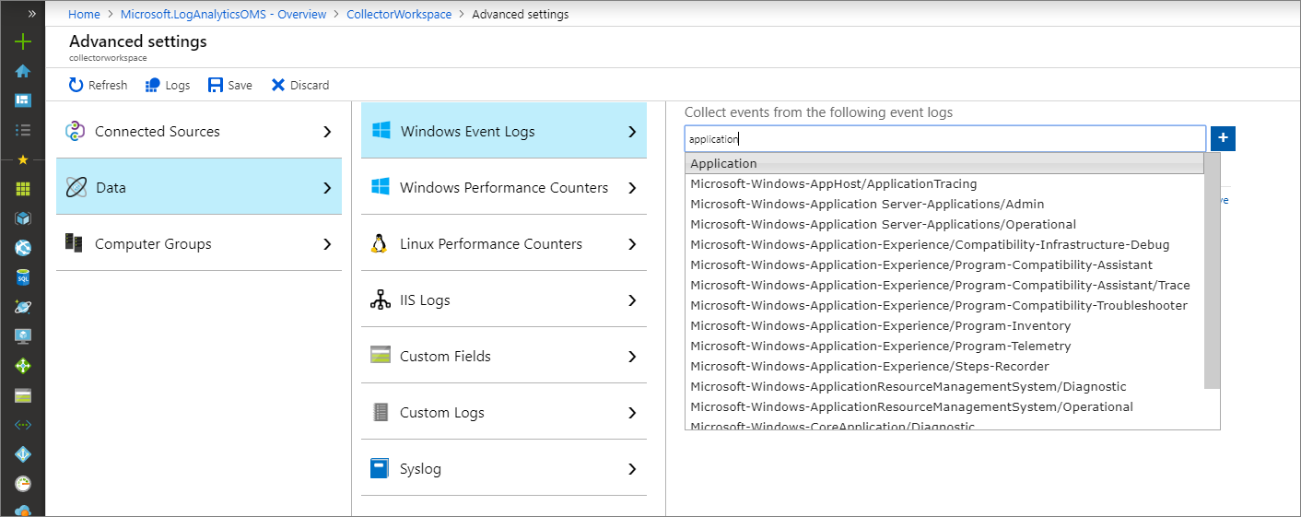Open SQL databases icon in sidebar

tap(23, 276)
